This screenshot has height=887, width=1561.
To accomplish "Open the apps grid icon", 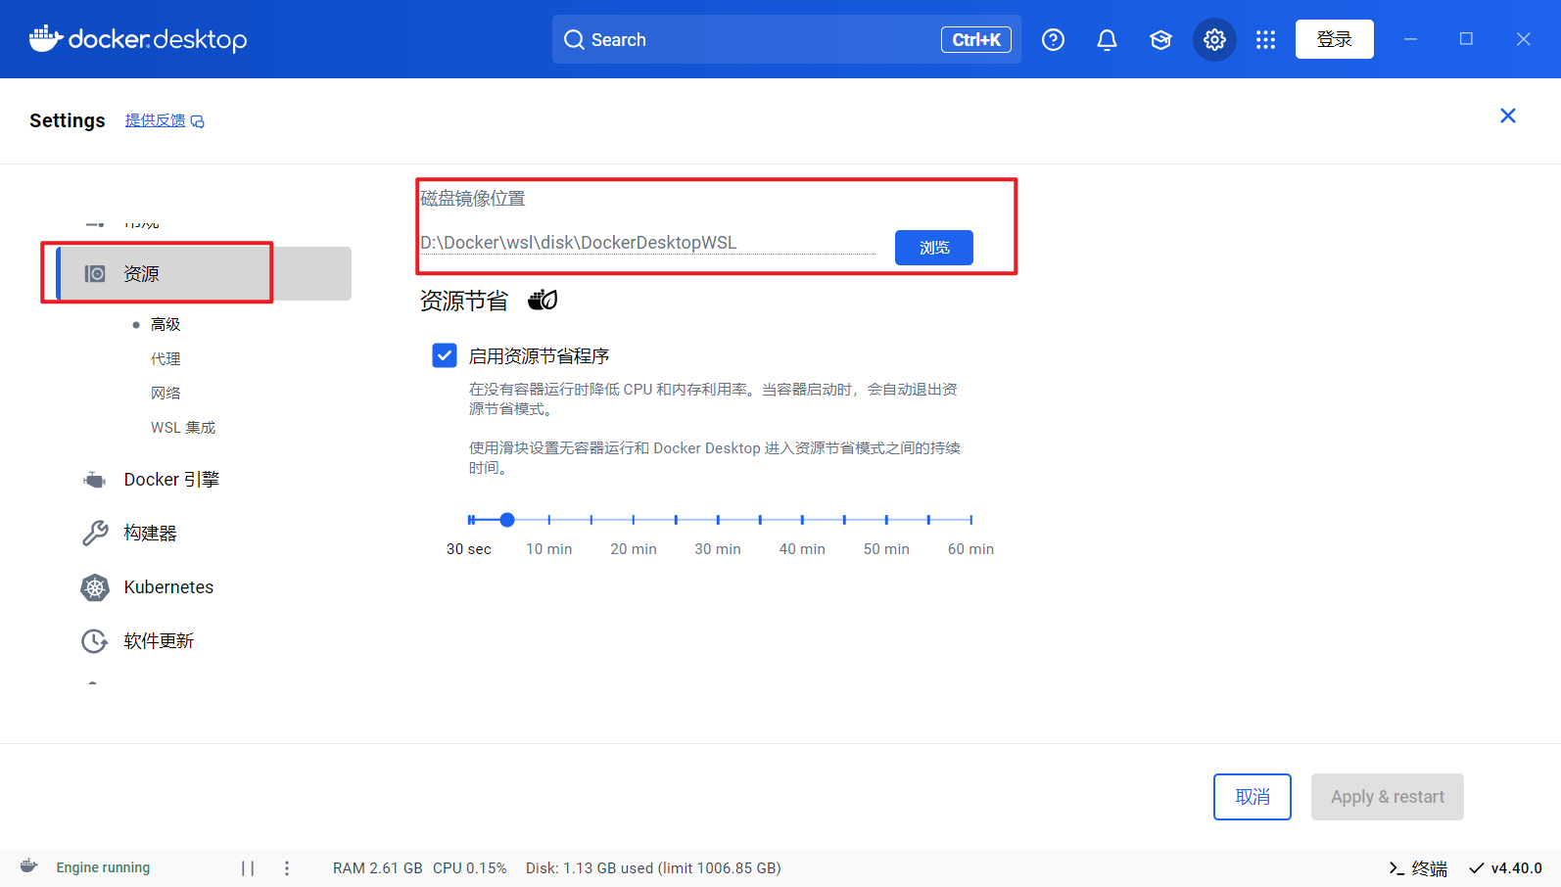I will [x=1265, y=39].
